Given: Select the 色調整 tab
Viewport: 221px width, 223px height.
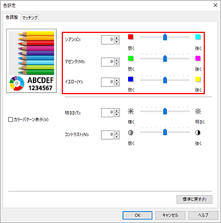Looking at the screenshot, I should pos(12,17).
